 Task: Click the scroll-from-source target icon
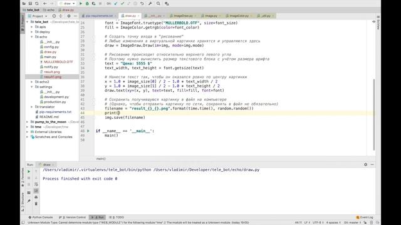pyautogui.click(x=54, y=16)
